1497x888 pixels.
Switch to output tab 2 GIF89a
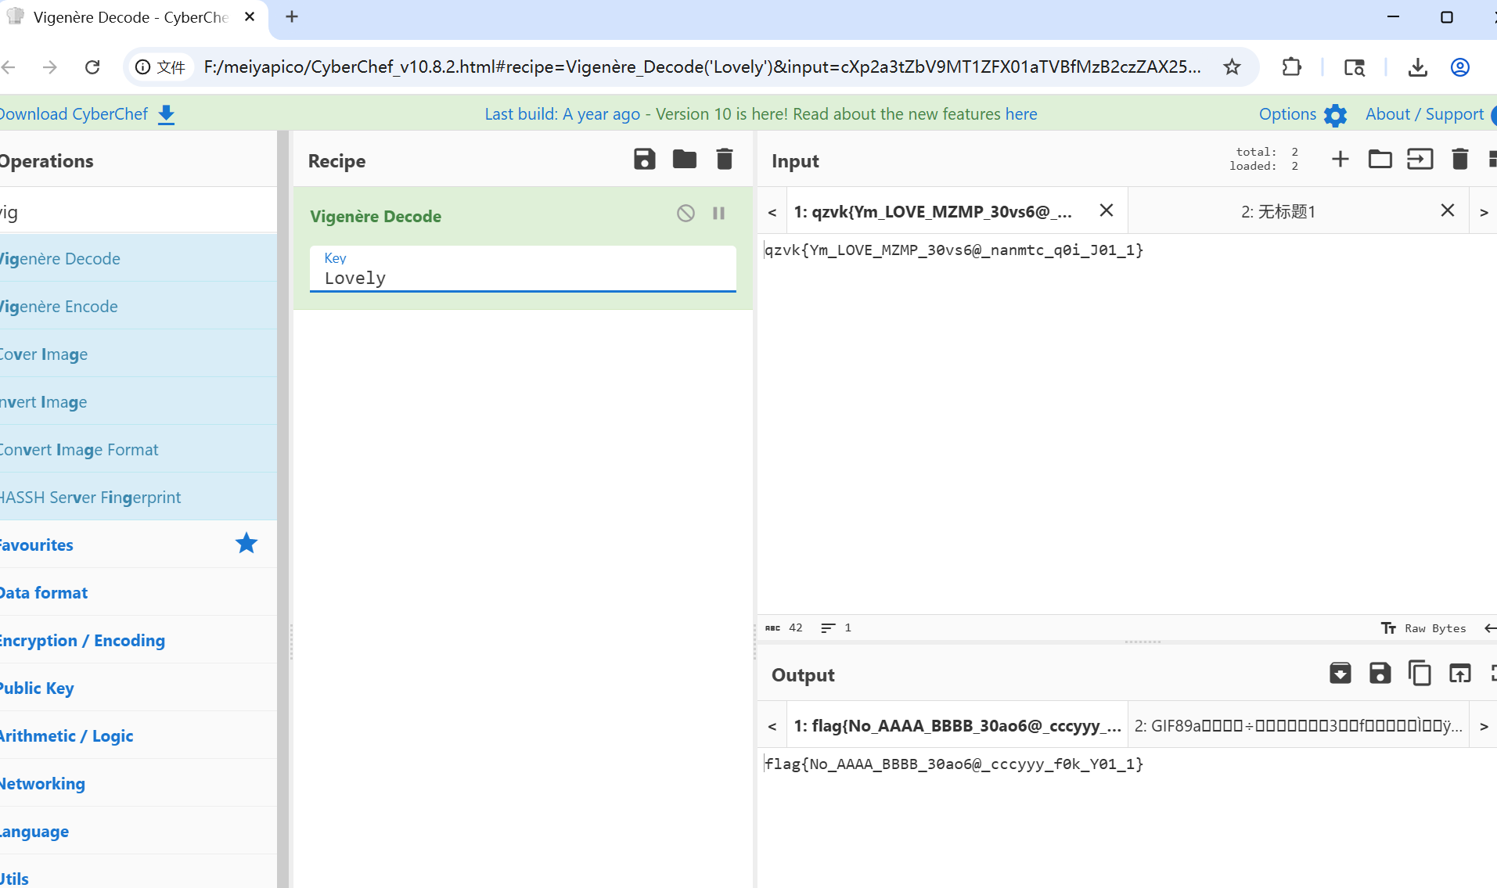[x=1298, y=726]
